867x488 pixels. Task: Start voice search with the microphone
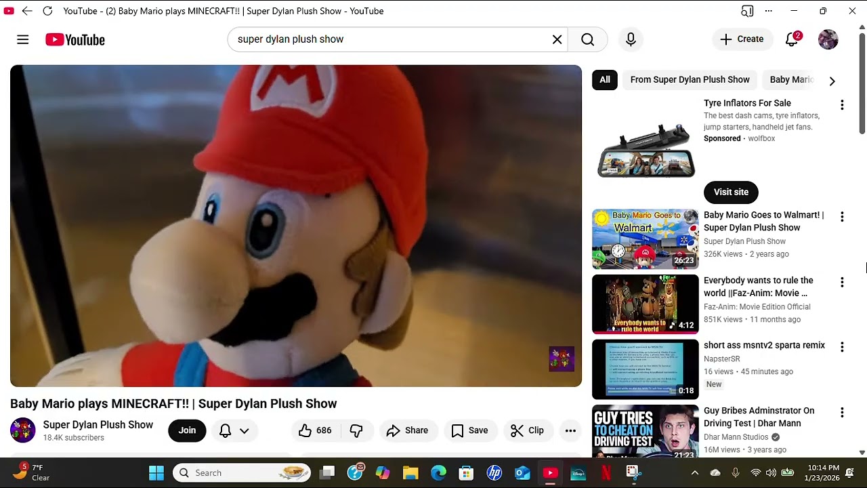[631, 39]
